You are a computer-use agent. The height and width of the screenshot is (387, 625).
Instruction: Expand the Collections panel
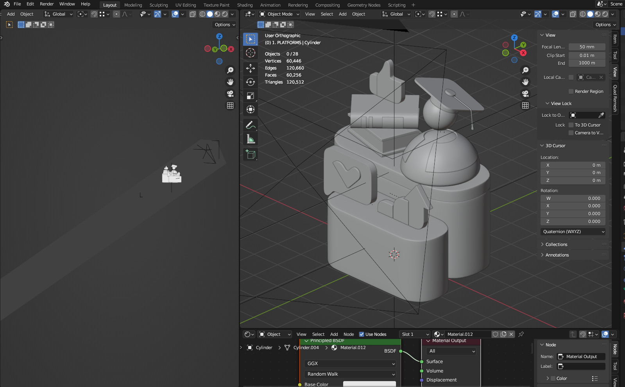pos(556,244)
